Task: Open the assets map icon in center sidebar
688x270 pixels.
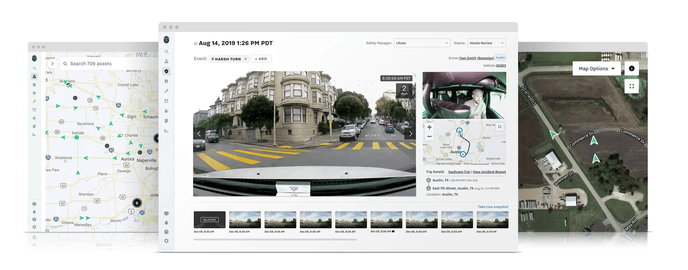Action: [166, 61]
